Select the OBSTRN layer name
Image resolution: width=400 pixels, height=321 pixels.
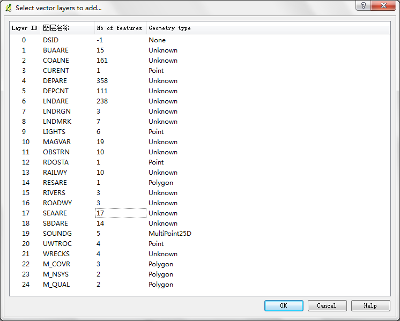tap(56, 152)
